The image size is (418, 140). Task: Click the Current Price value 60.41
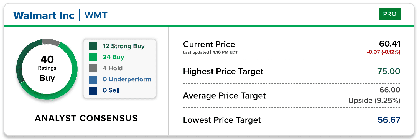389,44
